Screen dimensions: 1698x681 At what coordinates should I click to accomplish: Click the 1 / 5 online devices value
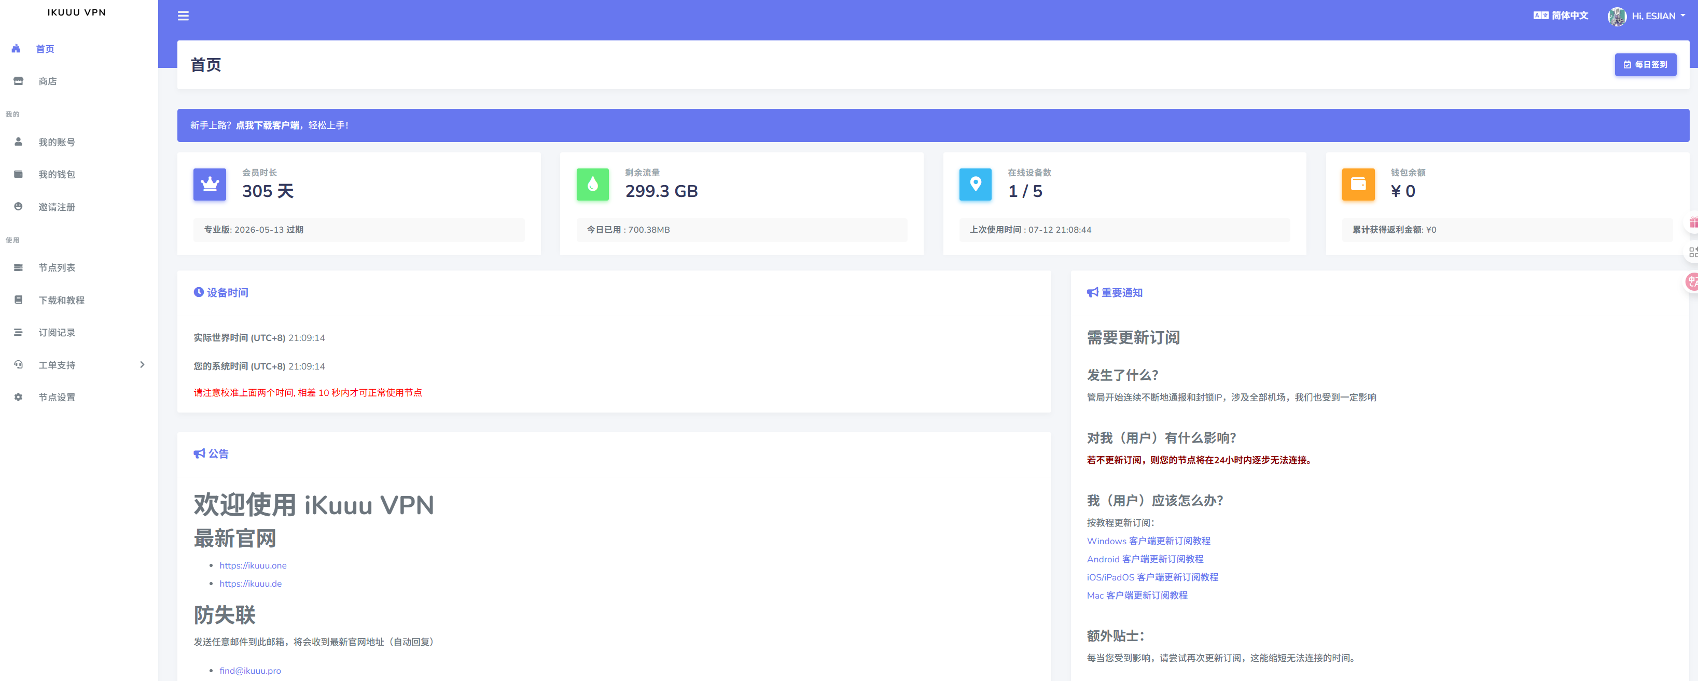[x=1025, y=191]
